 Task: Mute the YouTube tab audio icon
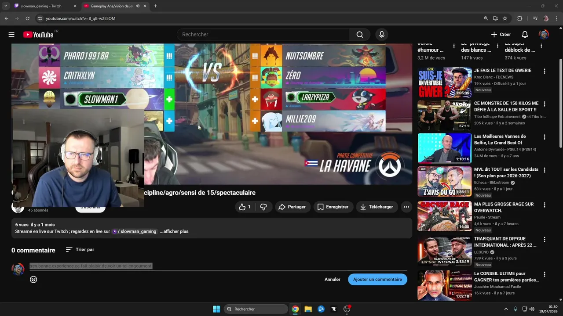click(x=138, y=6)
